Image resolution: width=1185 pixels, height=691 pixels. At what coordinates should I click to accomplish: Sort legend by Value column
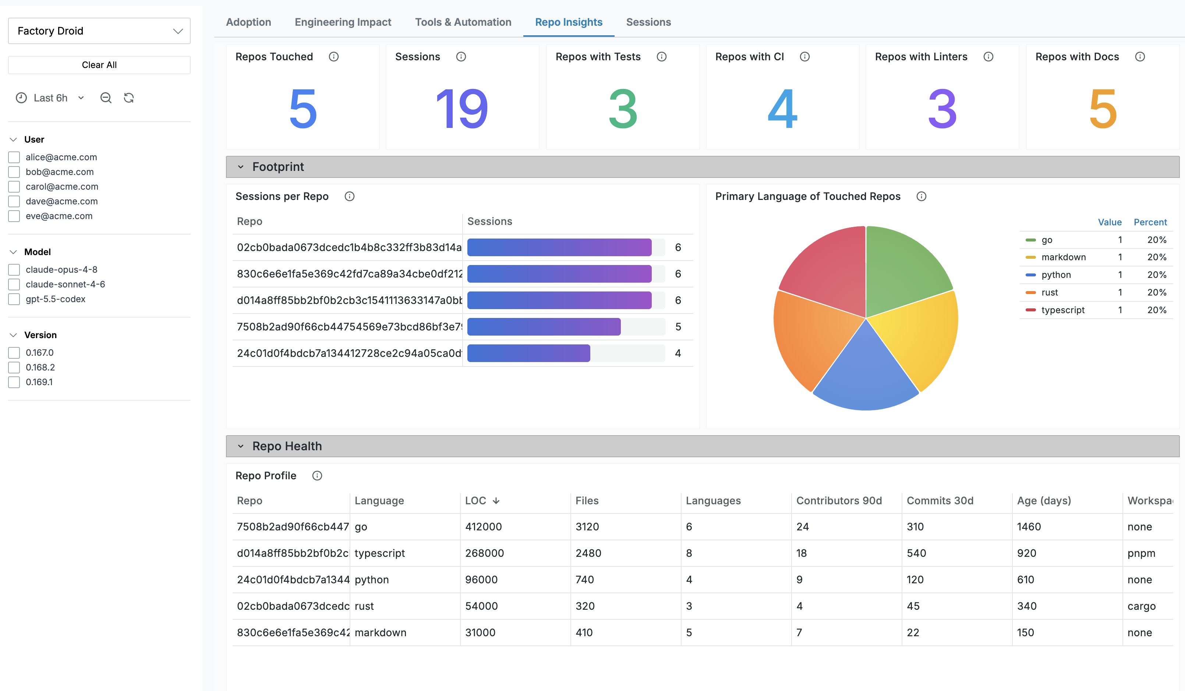point(1110,222)
